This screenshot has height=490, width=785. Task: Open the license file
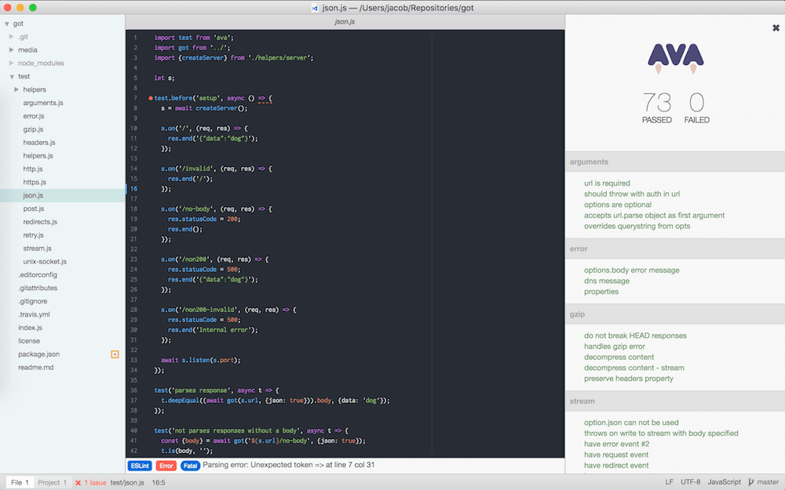click(29, 341)
